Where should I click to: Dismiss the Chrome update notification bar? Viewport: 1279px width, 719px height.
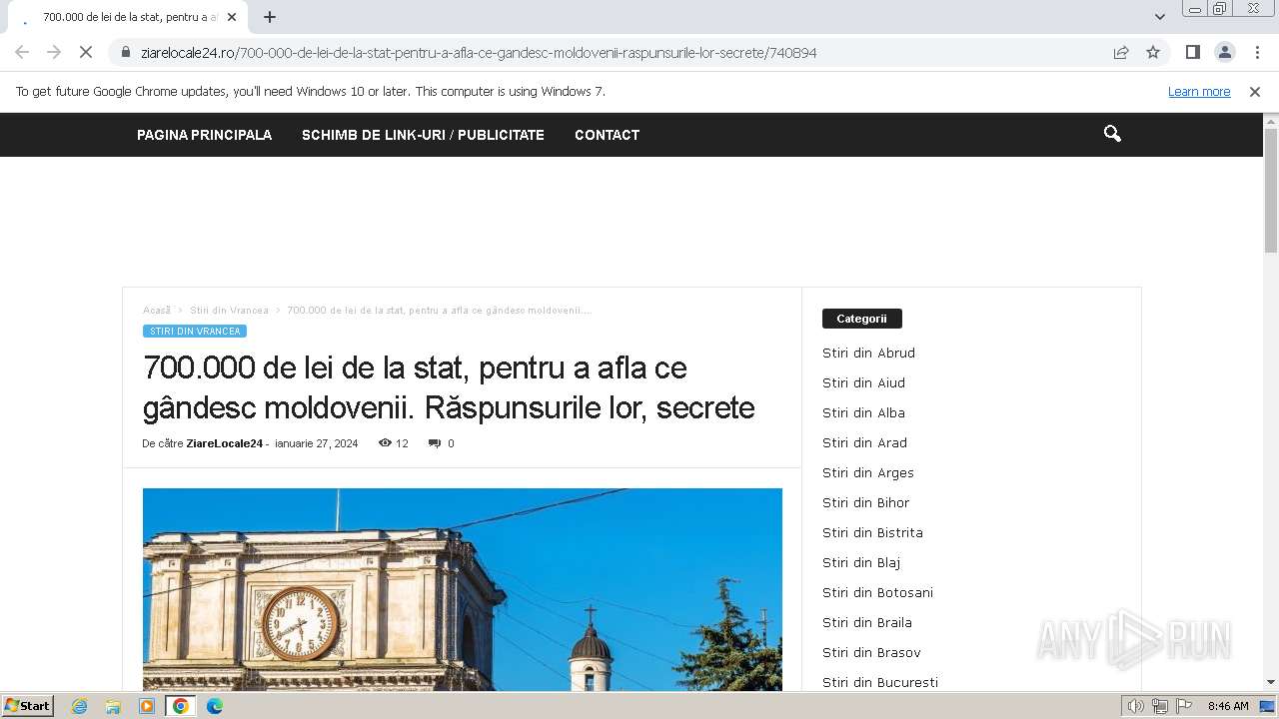point(1255,91)
